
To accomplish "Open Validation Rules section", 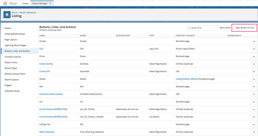I will click(12, 91).
